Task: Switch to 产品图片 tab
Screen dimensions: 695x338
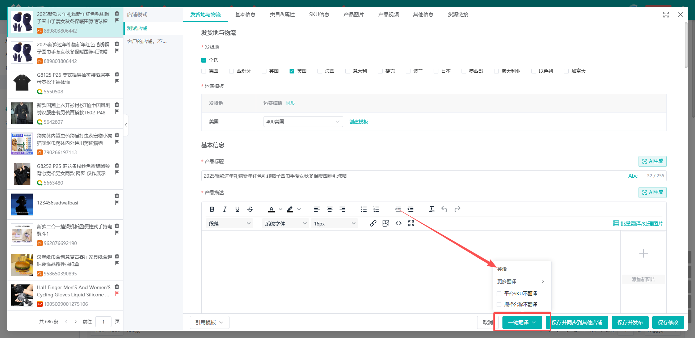Action: click(x=354, y=14)
